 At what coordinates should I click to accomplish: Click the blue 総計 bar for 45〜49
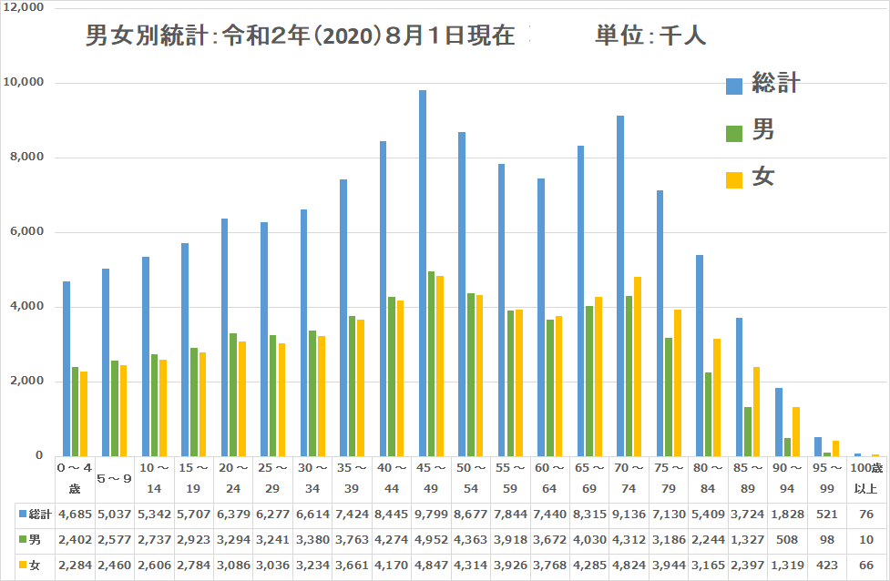pos(423,273)
